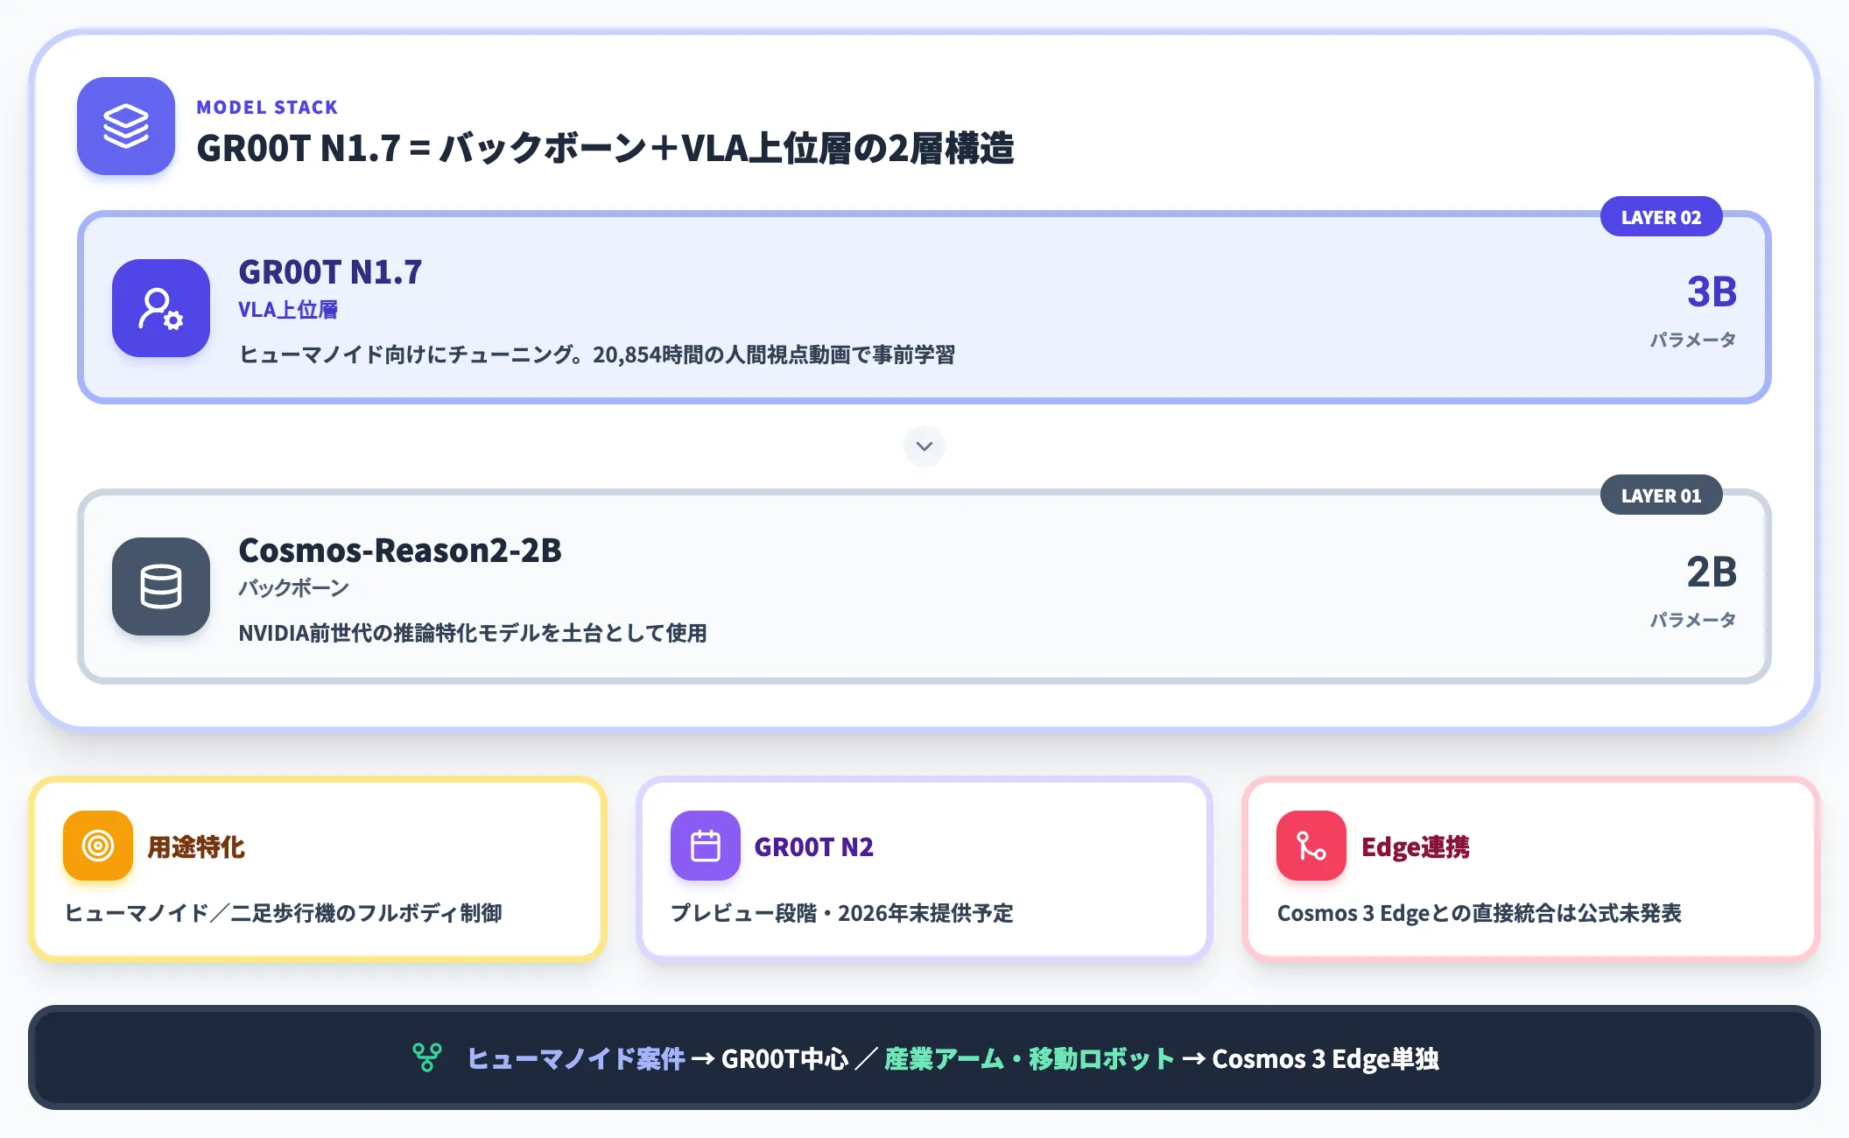The width and height of the screenshot is (1849, 1138).
Task: Click the stacked layers Model Stack icon
Action: [126, 126]
